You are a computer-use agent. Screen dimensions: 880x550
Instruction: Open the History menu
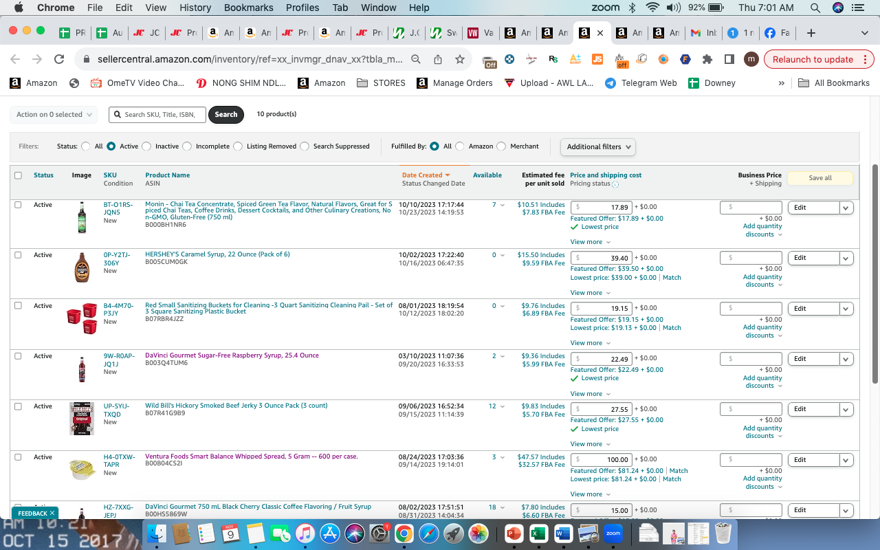[195, 8]
